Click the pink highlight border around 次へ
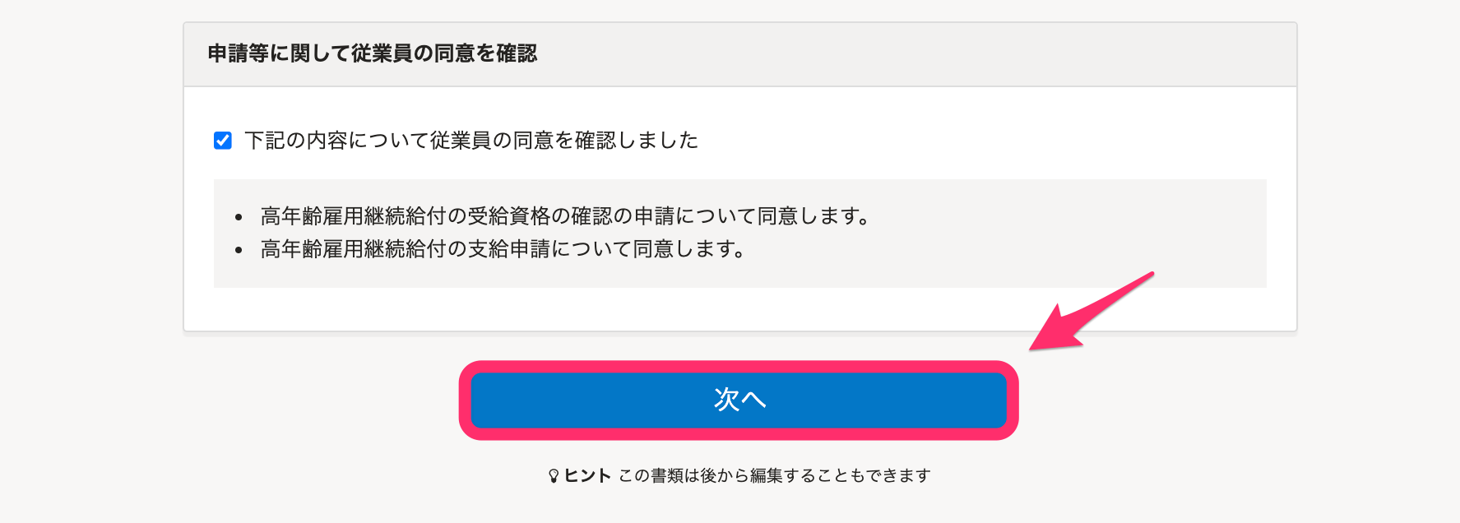 [739, 367]
